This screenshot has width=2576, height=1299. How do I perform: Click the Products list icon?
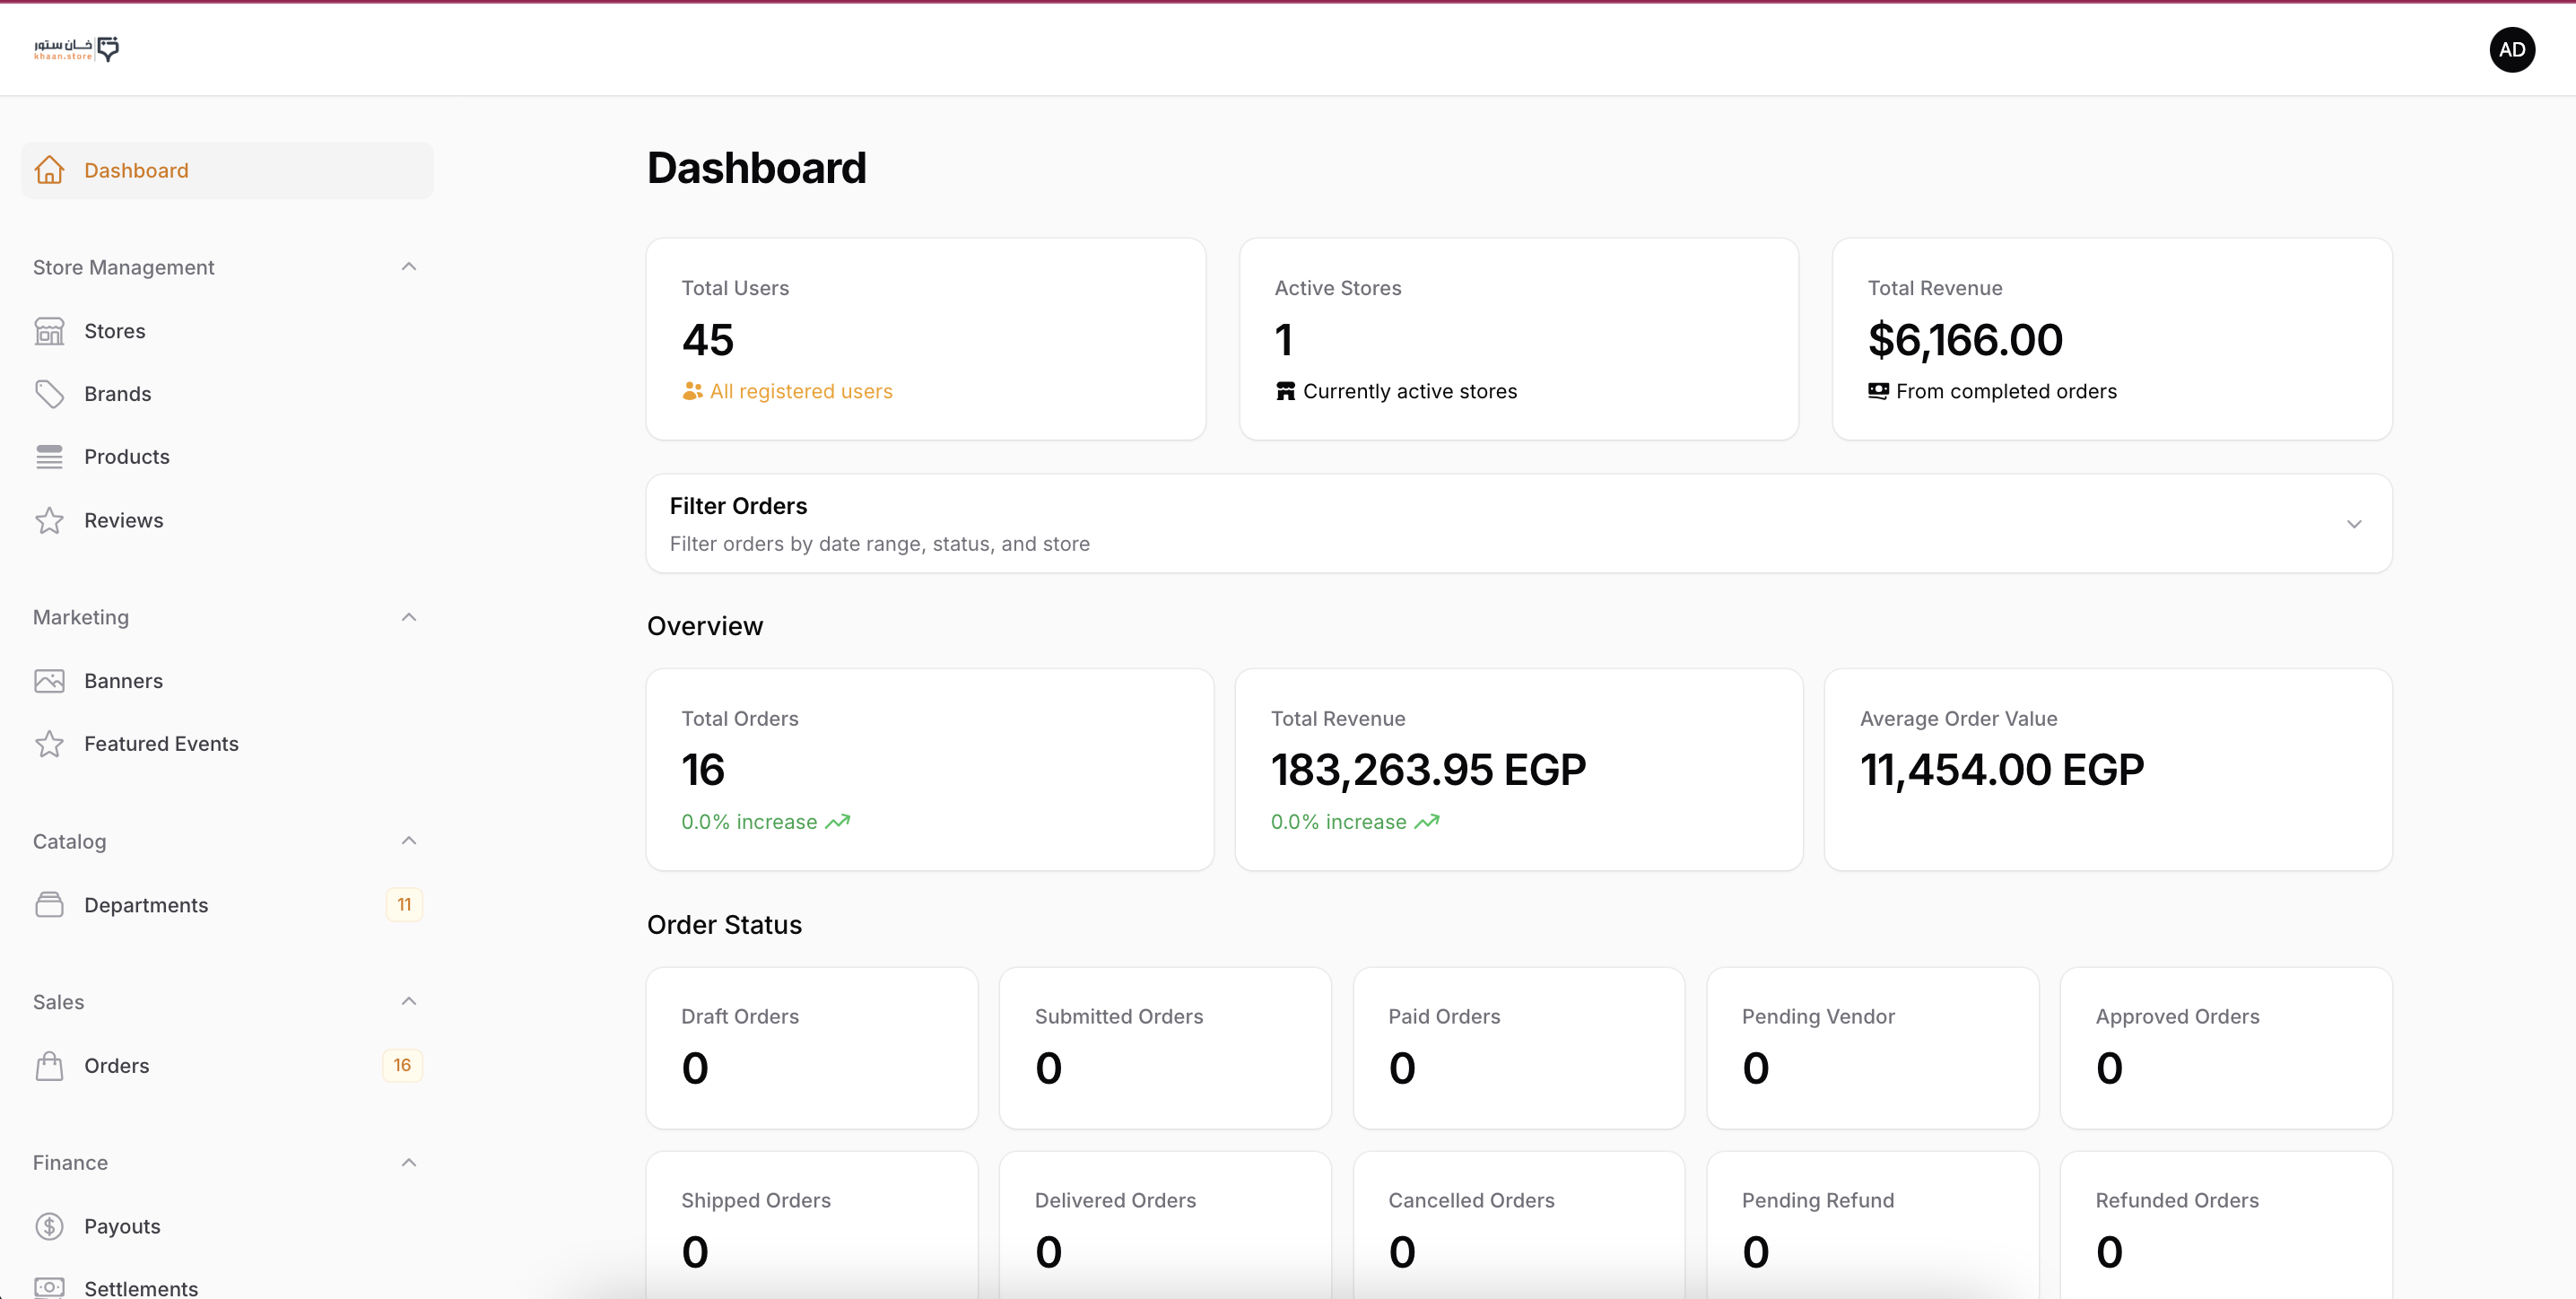49,457
